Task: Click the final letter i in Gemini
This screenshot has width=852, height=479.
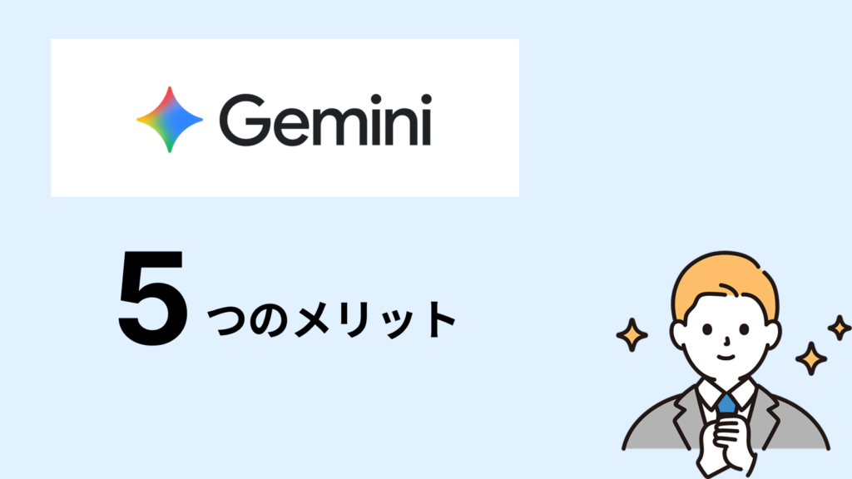Action: click(x=426, y=120)
